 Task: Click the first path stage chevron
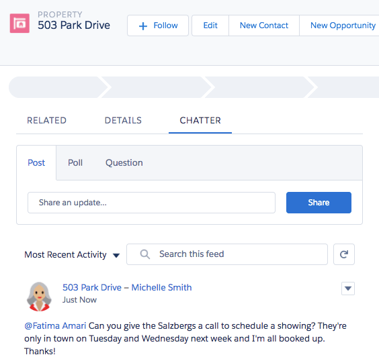click(x=58, y=87)
